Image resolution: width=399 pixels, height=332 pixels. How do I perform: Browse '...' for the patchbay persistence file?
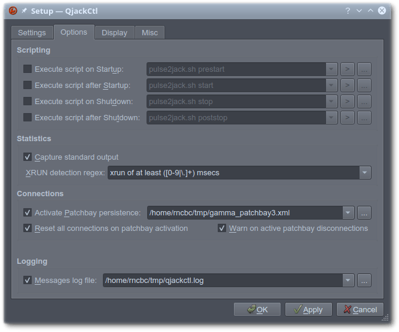364,213
